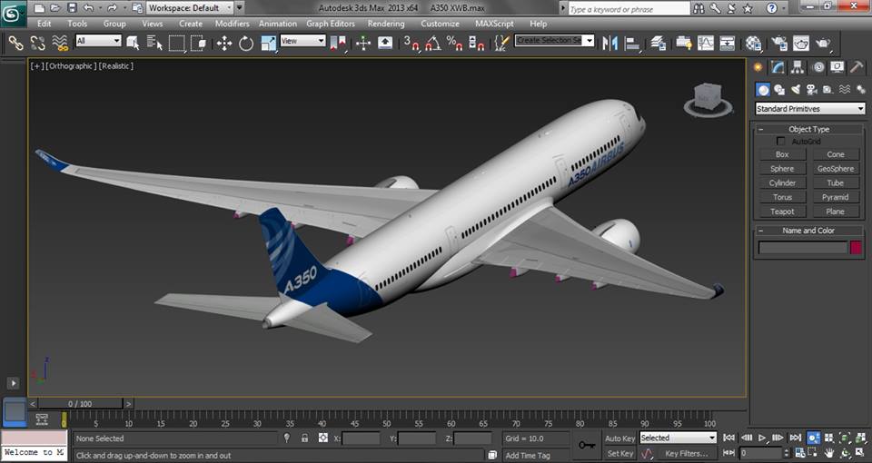Toggle the Keyboard Shortcut Override icon
Screen dimensions: 872x463
click(385, 43)
